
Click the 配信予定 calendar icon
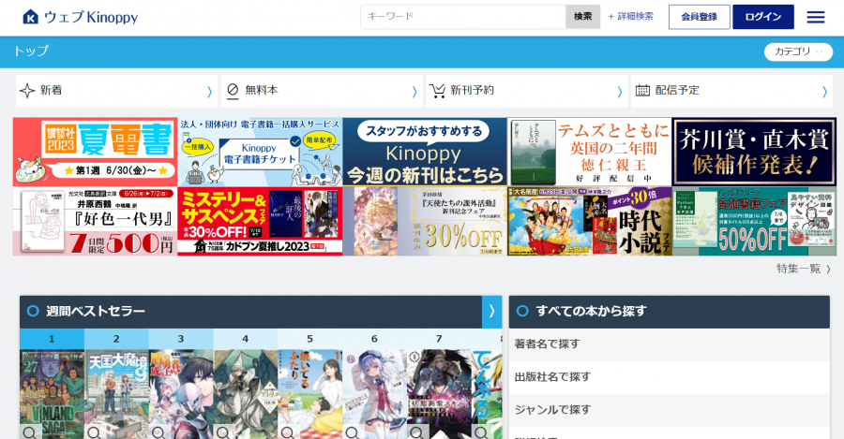(642, 91)
